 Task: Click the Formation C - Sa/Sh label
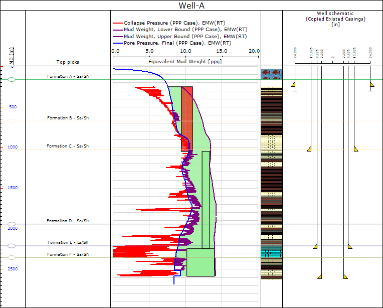click(x=68, y=146)
